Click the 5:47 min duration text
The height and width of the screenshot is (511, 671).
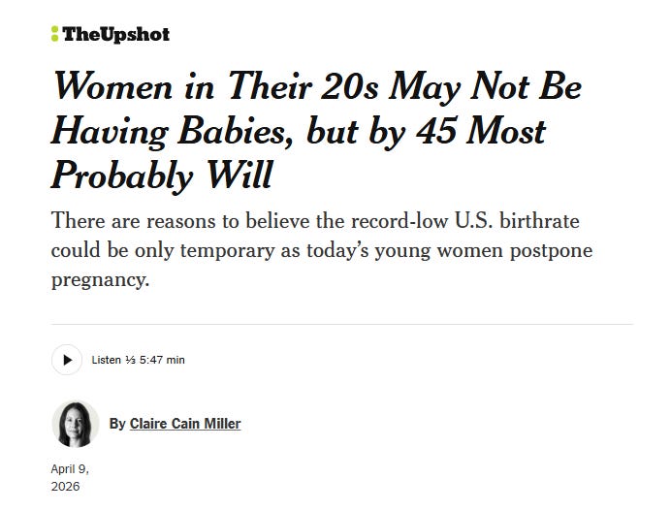162,360
